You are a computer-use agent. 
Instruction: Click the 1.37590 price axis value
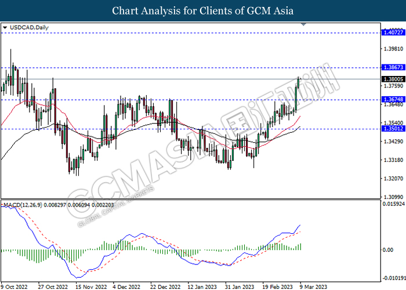(x=394, y=86)
